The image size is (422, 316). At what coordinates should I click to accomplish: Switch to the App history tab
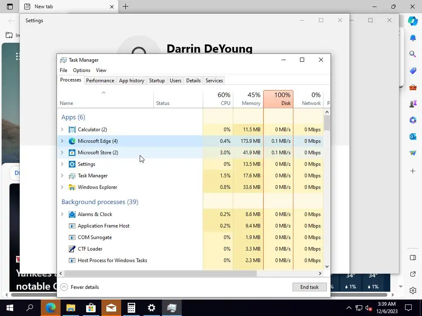click(131, 81)
